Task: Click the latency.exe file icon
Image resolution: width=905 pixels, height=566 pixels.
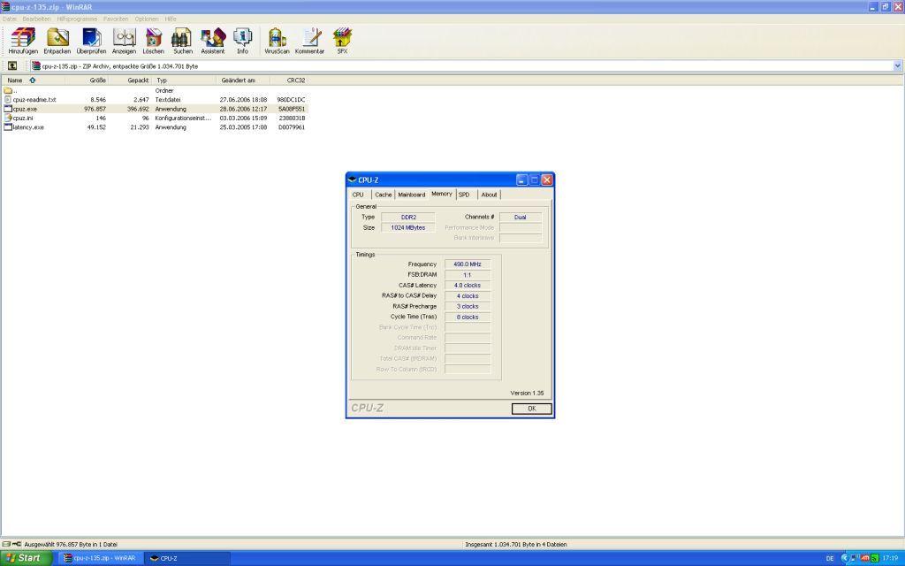Action: click(x=7, y=127)
